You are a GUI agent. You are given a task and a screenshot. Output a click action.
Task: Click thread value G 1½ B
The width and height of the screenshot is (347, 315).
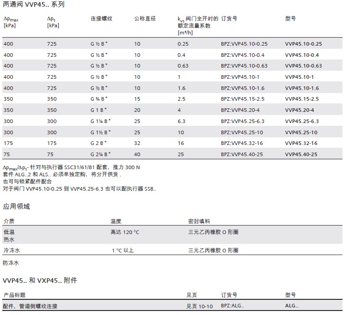tap(100, 132)
